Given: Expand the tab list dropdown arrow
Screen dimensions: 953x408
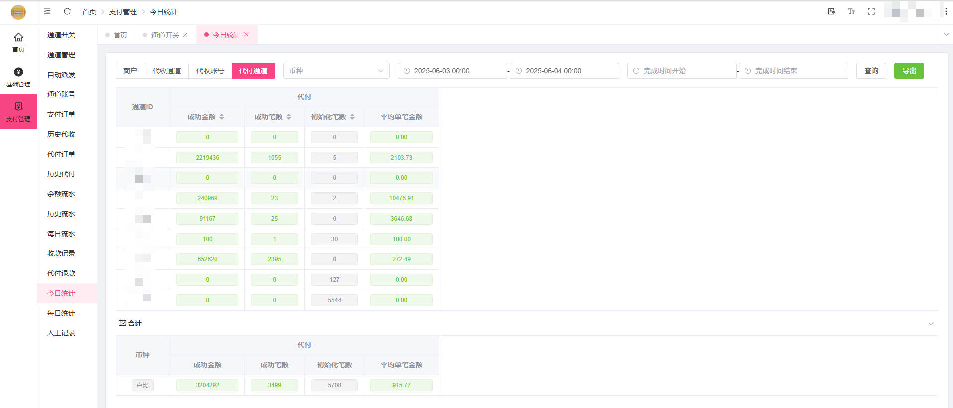Looking at the screenshot, I should 946,35.
